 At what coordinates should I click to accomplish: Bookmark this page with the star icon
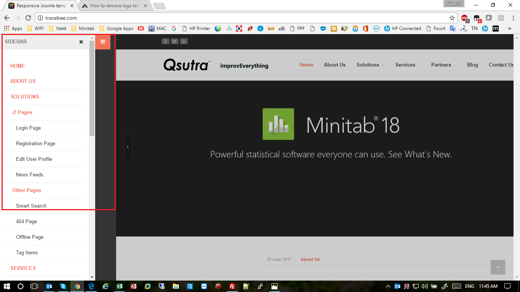pyautogui.click(x=452, y=18)
